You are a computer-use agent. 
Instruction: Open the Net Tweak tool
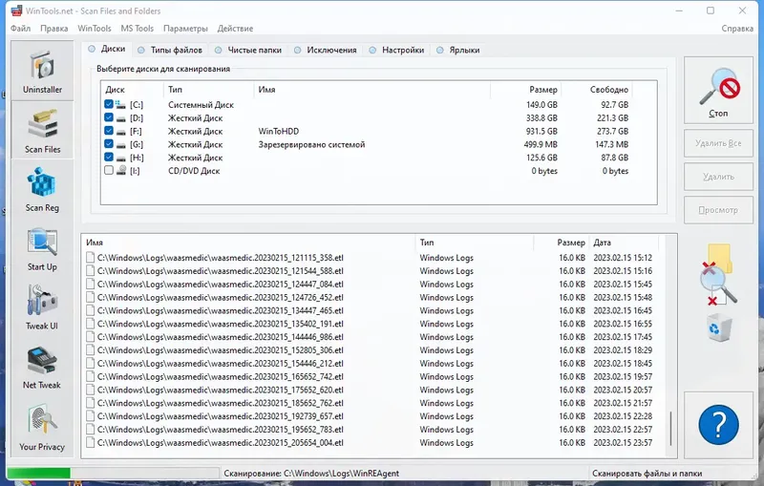(x=42, y=367)
